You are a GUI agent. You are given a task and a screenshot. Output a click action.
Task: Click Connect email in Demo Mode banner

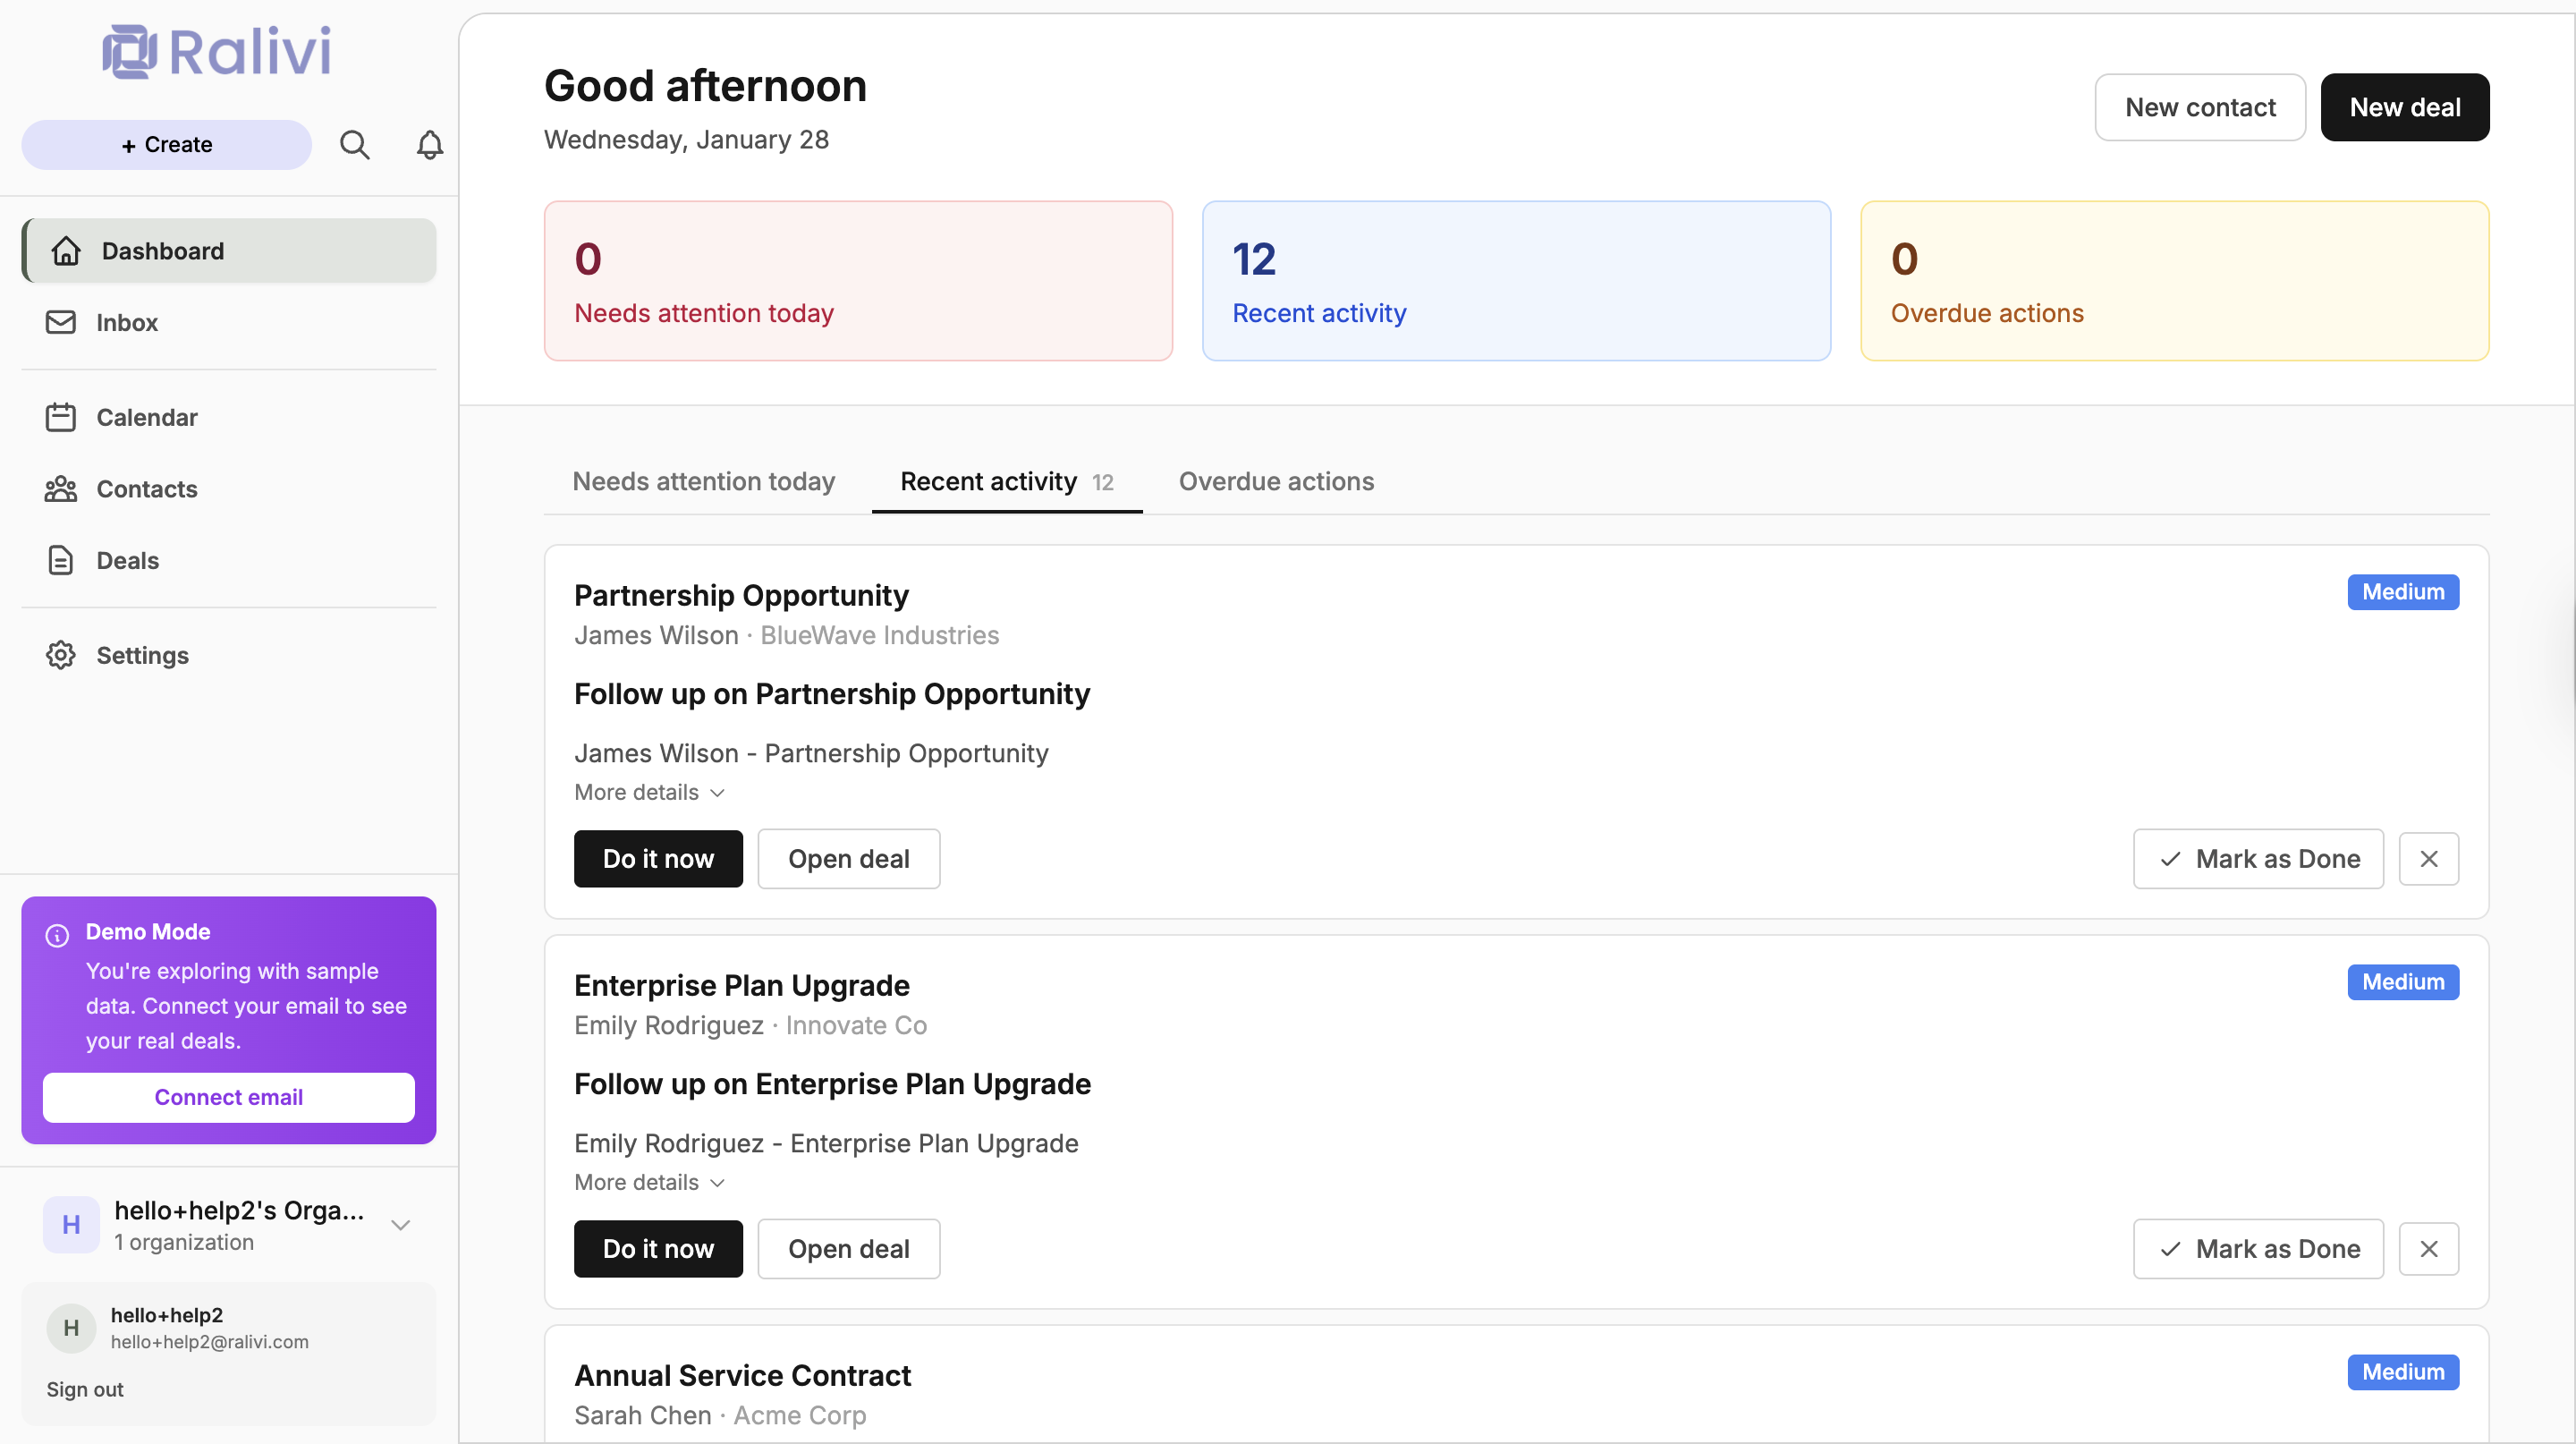pos(227,1097)
